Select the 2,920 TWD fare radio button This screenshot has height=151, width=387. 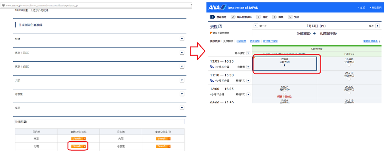coord(285,66)
